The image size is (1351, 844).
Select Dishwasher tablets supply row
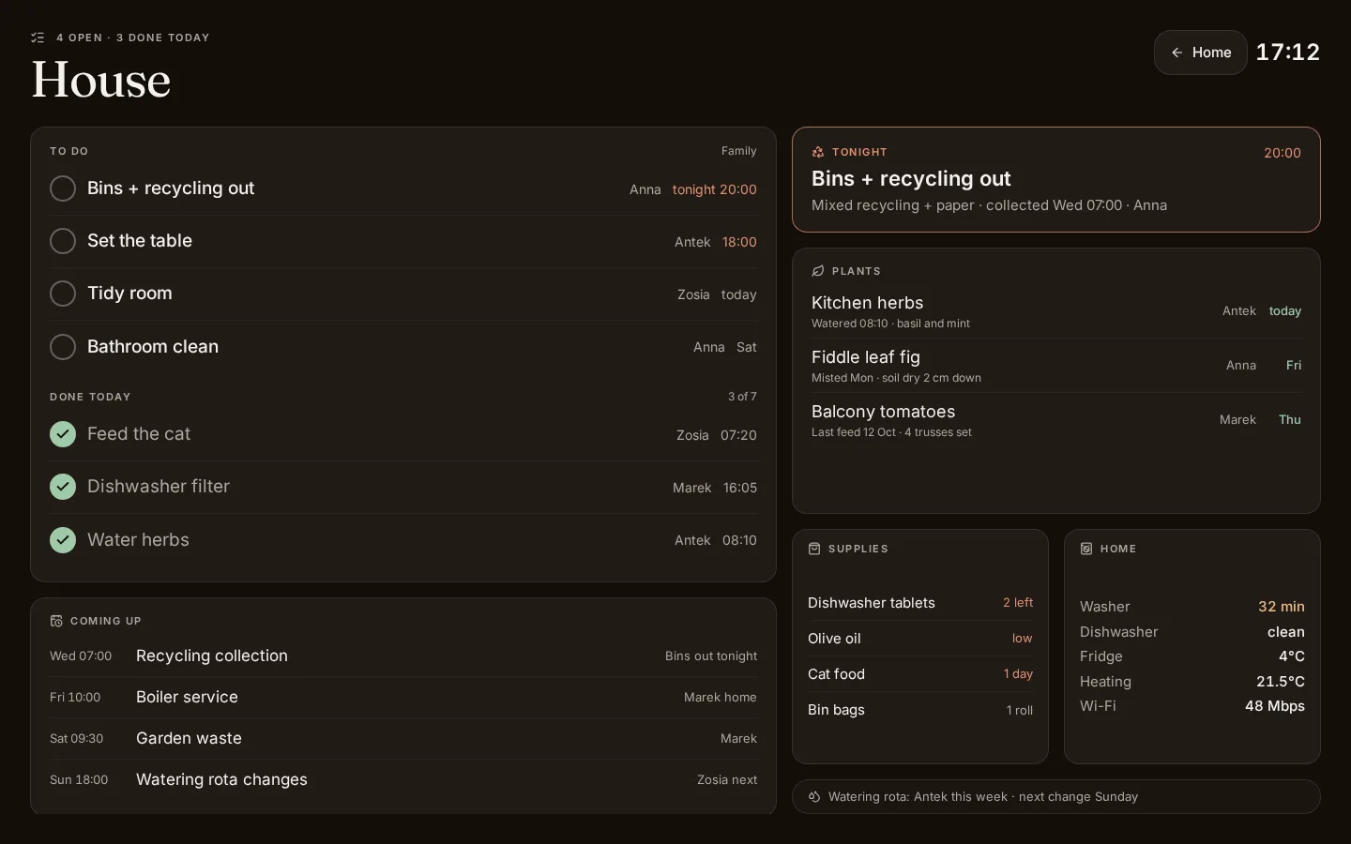click(x=920, y=603)
